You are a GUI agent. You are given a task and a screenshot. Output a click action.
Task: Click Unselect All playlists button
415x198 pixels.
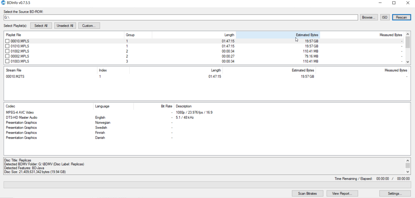65,26
